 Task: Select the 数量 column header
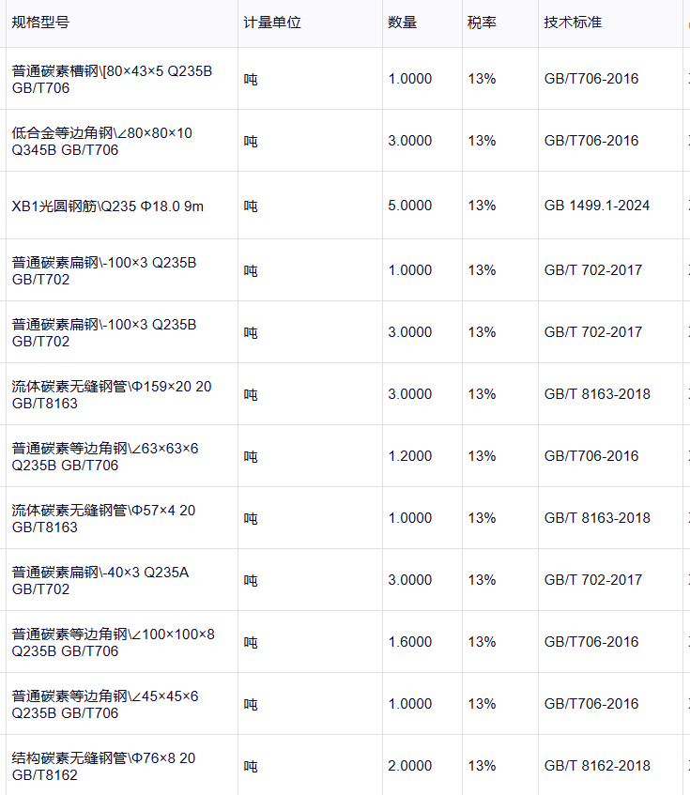(x=403, y=23)
